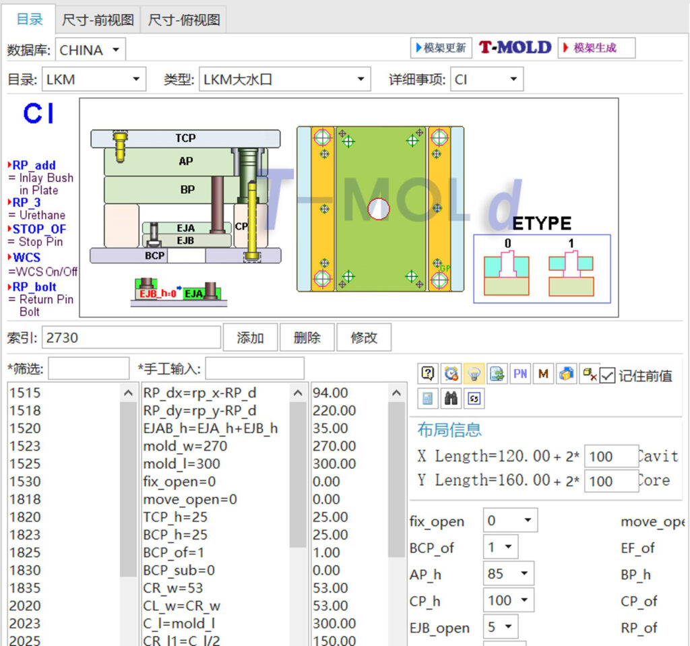Viewport: 690px width, 646px height.
Task: Select the mold_w=270 parameter row
Action: pyautogui.click(x=216, y=446)
